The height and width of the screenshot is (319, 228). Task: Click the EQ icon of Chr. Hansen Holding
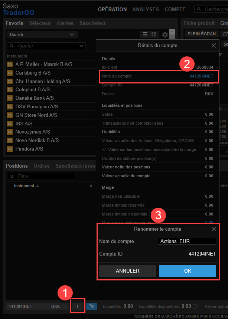[x=10, y=81]
